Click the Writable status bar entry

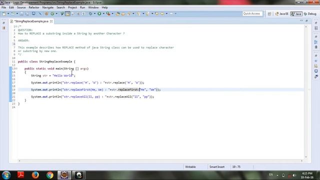(190, 167)
